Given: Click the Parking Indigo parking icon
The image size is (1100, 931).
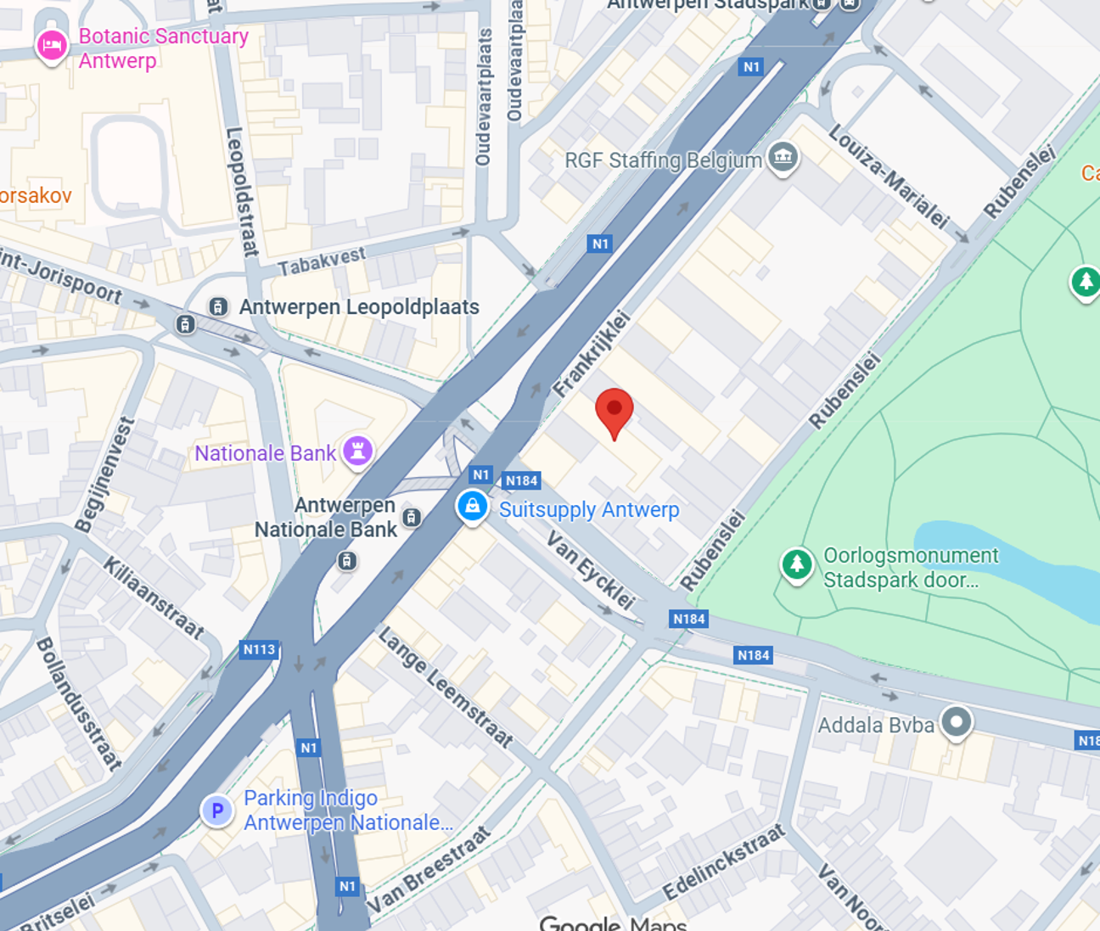Looking at the screenshot, I should point(217,810).
